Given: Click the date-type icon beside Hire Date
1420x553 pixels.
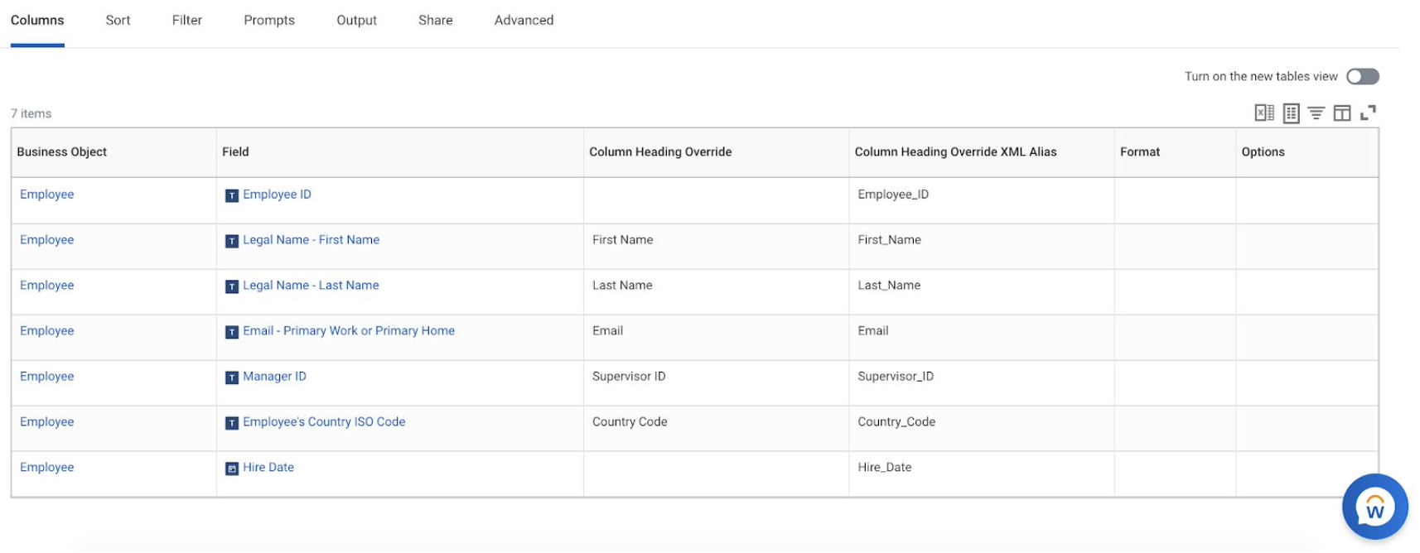Looking at the screenshot, I should (x=232, y=469).
